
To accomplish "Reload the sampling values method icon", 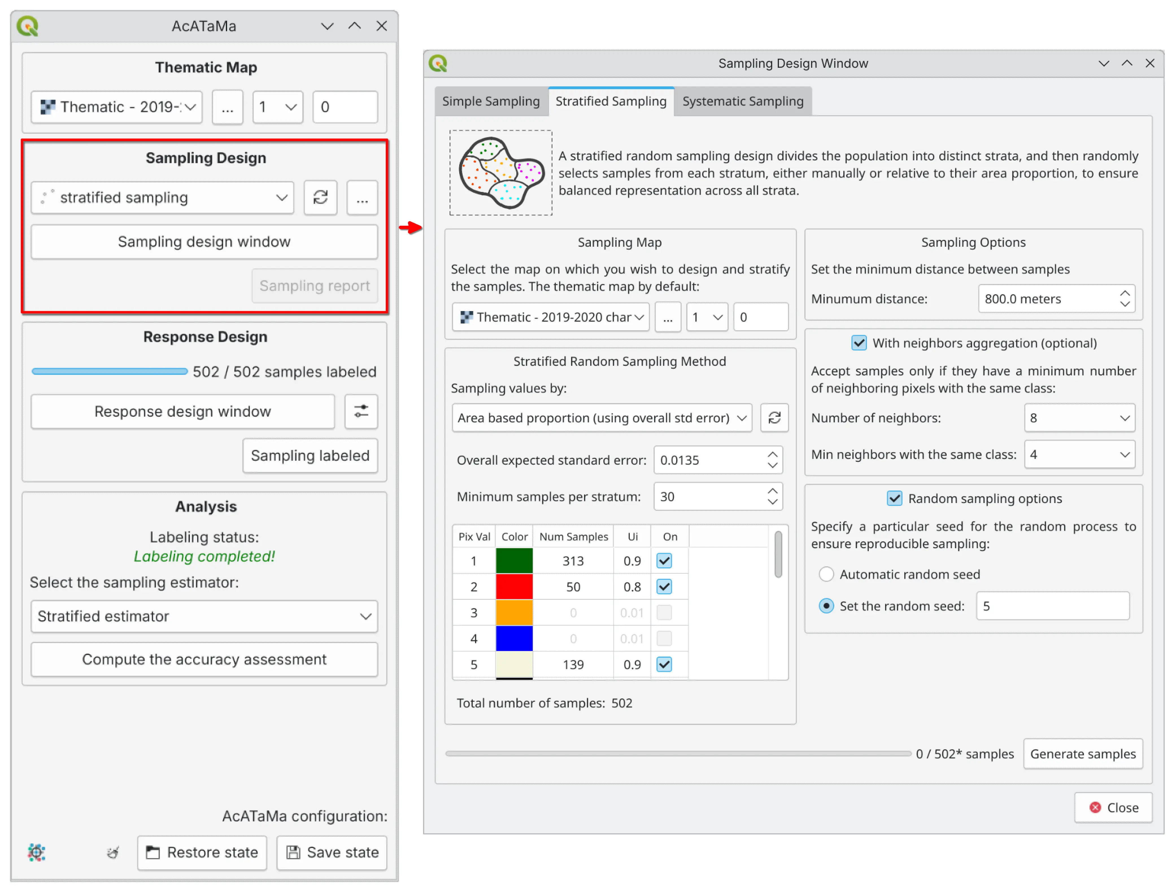I will click(774, 417).
